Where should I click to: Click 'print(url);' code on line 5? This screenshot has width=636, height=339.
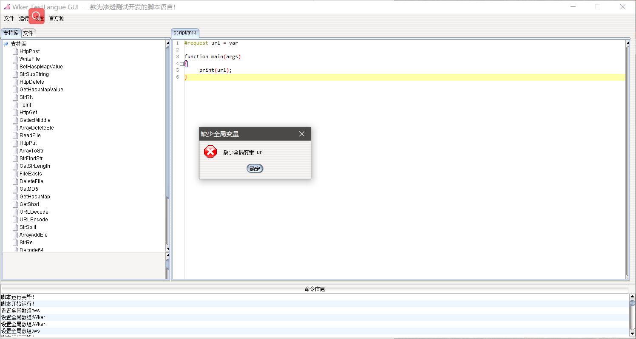click(x=216, y=70)
